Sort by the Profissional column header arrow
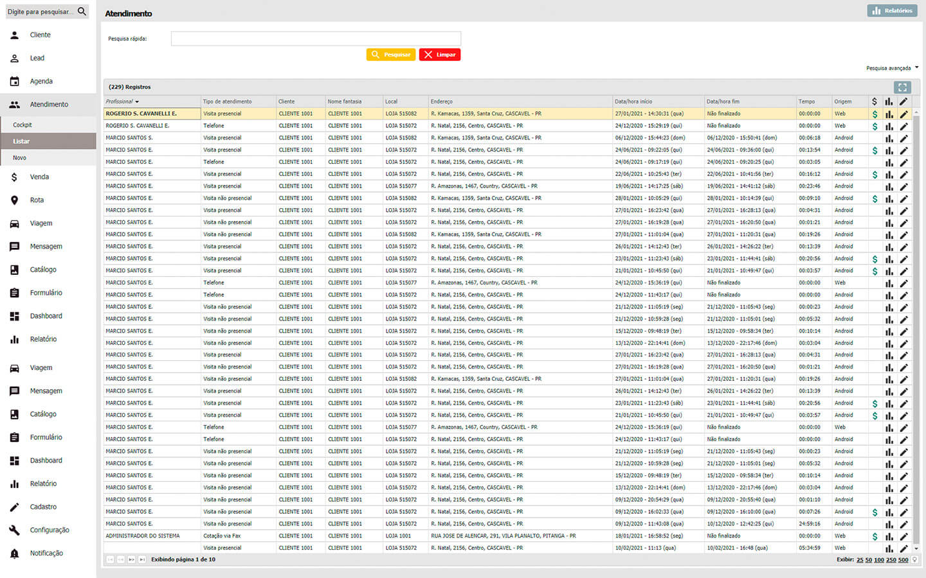The width and height of the screenshot is (926, 578). pos(137,102)
